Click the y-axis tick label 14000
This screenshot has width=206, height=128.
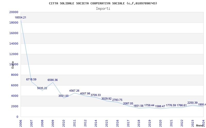tap(14, 44)
